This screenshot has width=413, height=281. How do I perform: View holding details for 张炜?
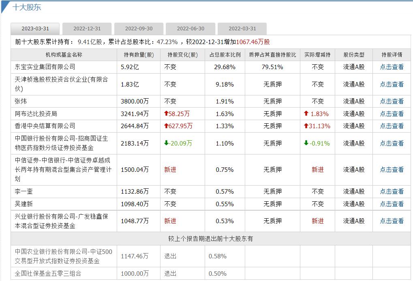[x=391, y=101]
